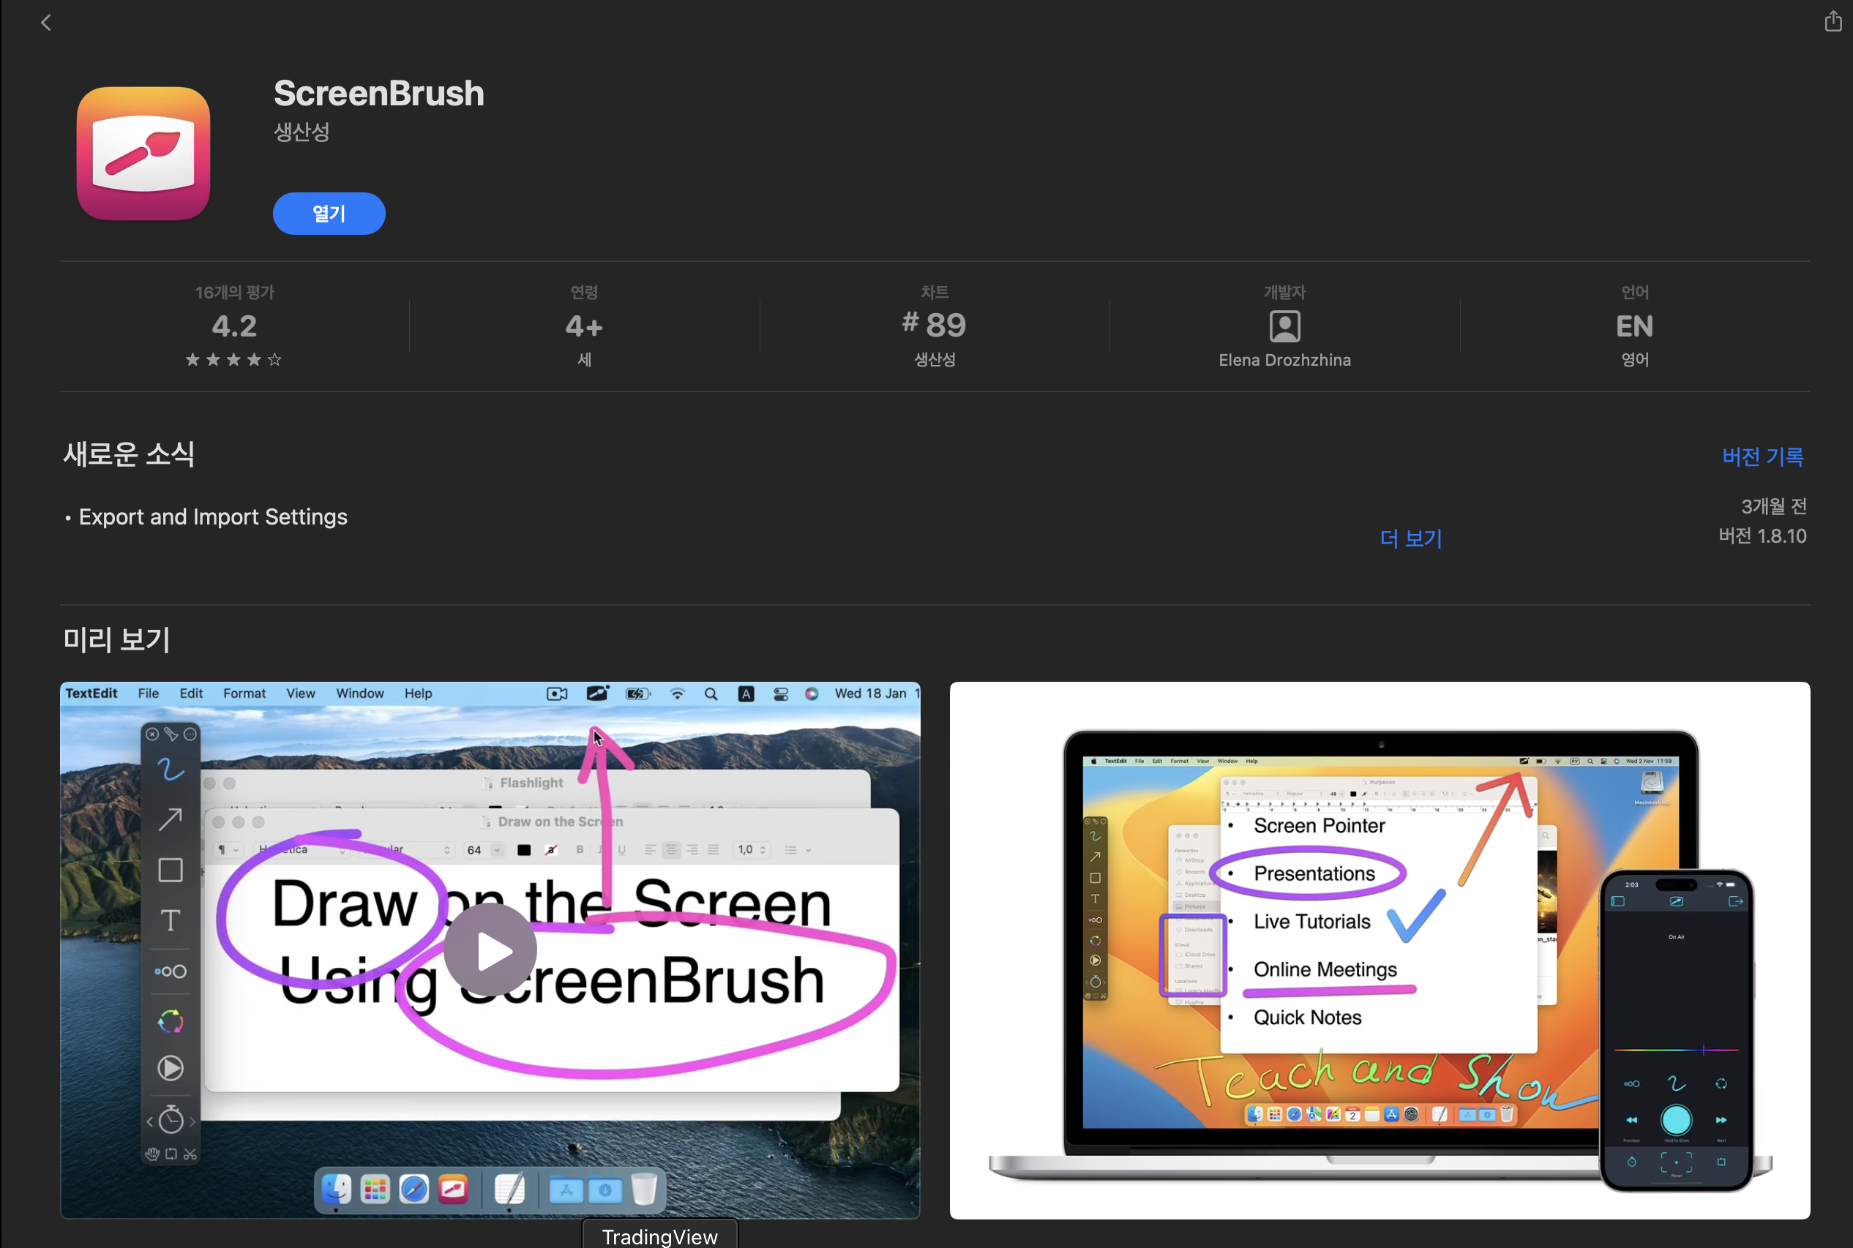Go back using the top-left chevron
The width and height of the screenshot is (1853, 1248).
[x=45, y=22]
